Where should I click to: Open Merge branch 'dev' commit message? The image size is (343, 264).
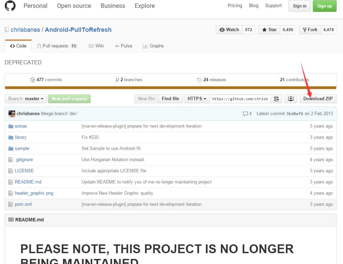click(59, 114)
